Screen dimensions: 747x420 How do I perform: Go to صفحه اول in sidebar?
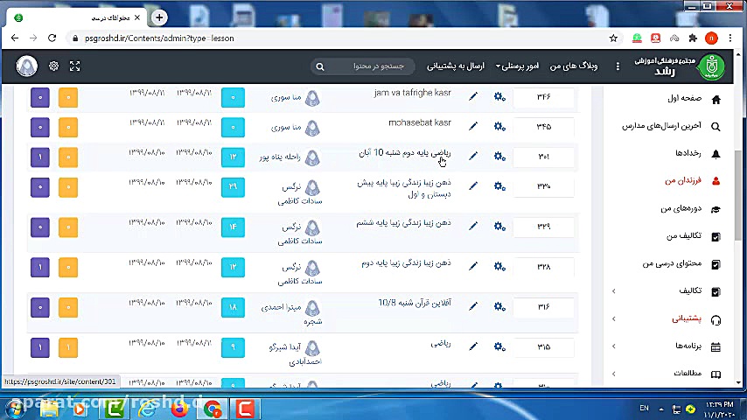pyautogui.click(x=684, y=98)
